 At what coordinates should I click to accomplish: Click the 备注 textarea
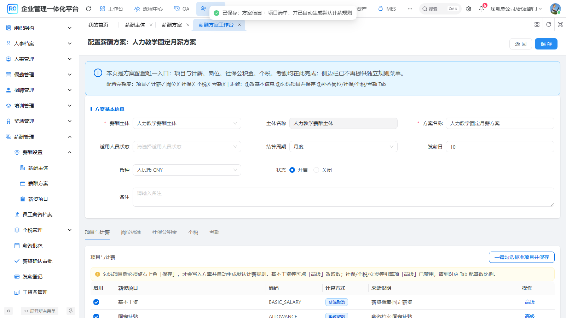point(343,197)
